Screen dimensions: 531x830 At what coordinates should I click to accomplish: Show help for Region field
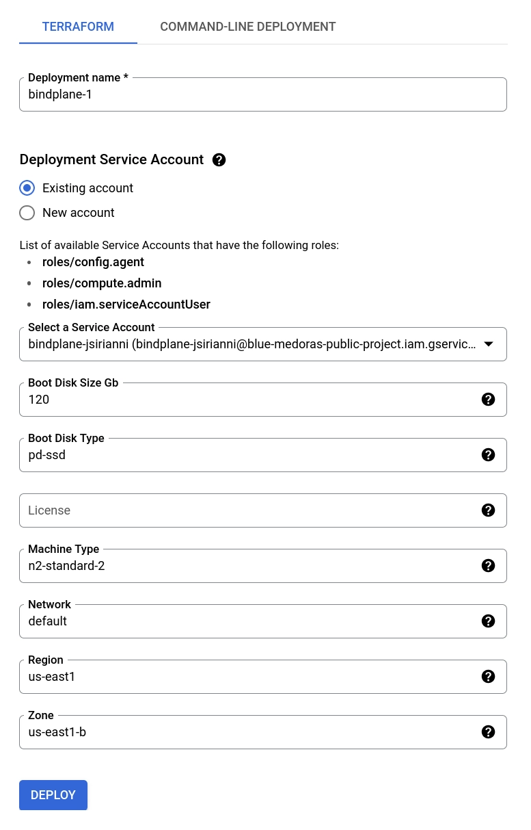pyautogui.click(x=488, y=677)
